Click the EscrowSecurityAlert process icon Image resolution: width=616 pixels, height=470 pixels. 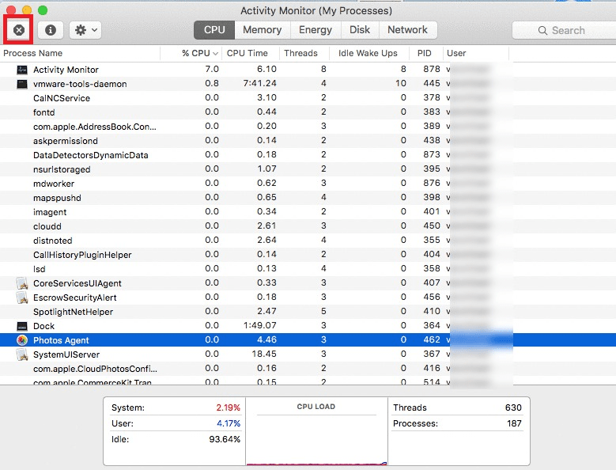22,298
